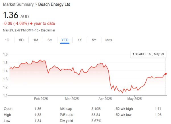Select the YTD tab
Image resolution: width=171 pixels, height=124 pixels.
65,40
